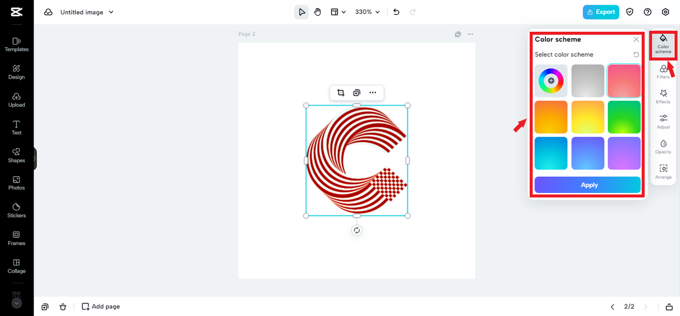Click the 2/2 page indicator
The image size is (680, 316).
point(629,306)
